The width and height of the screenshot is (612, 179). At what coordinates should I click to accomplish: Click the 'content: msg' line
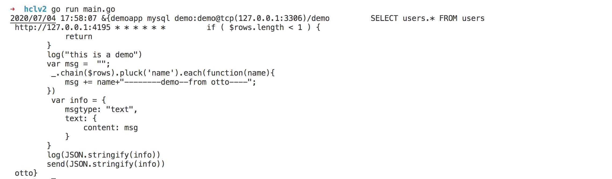[x=111, y=128]
